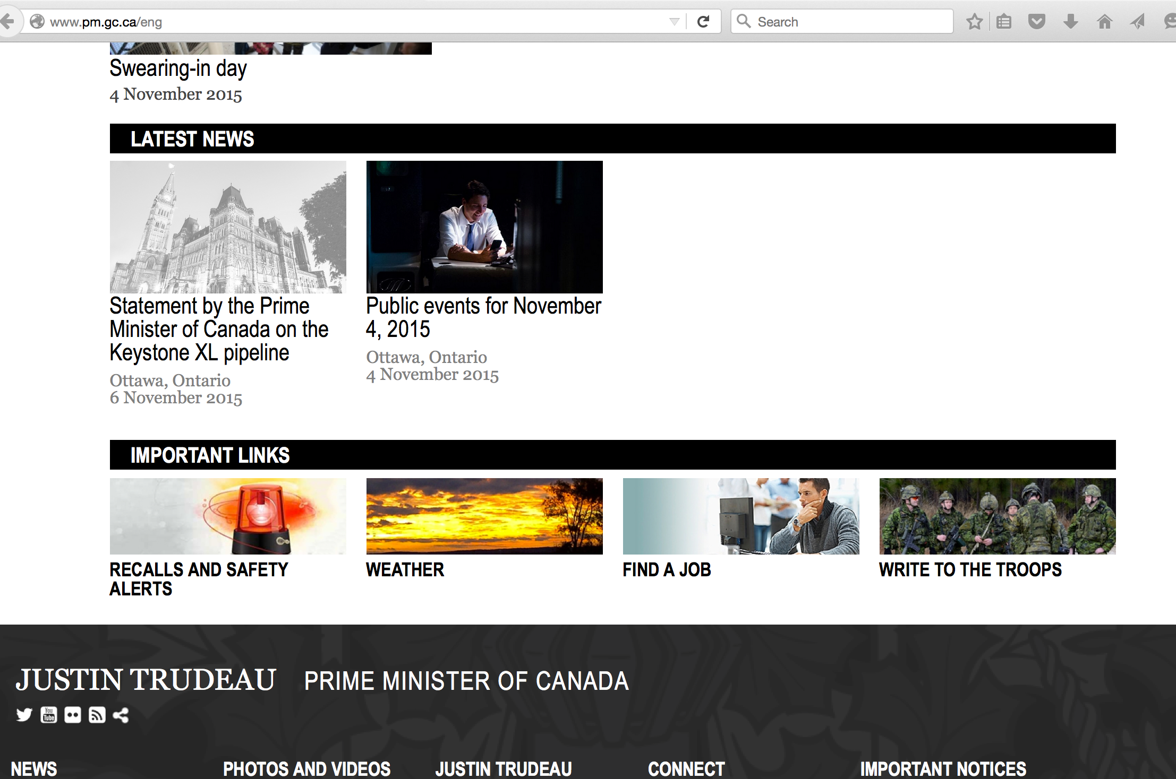Open the Swearing-in day article link
The height and width of the screenshot is (779, 1176).
[x=178, y=68]
